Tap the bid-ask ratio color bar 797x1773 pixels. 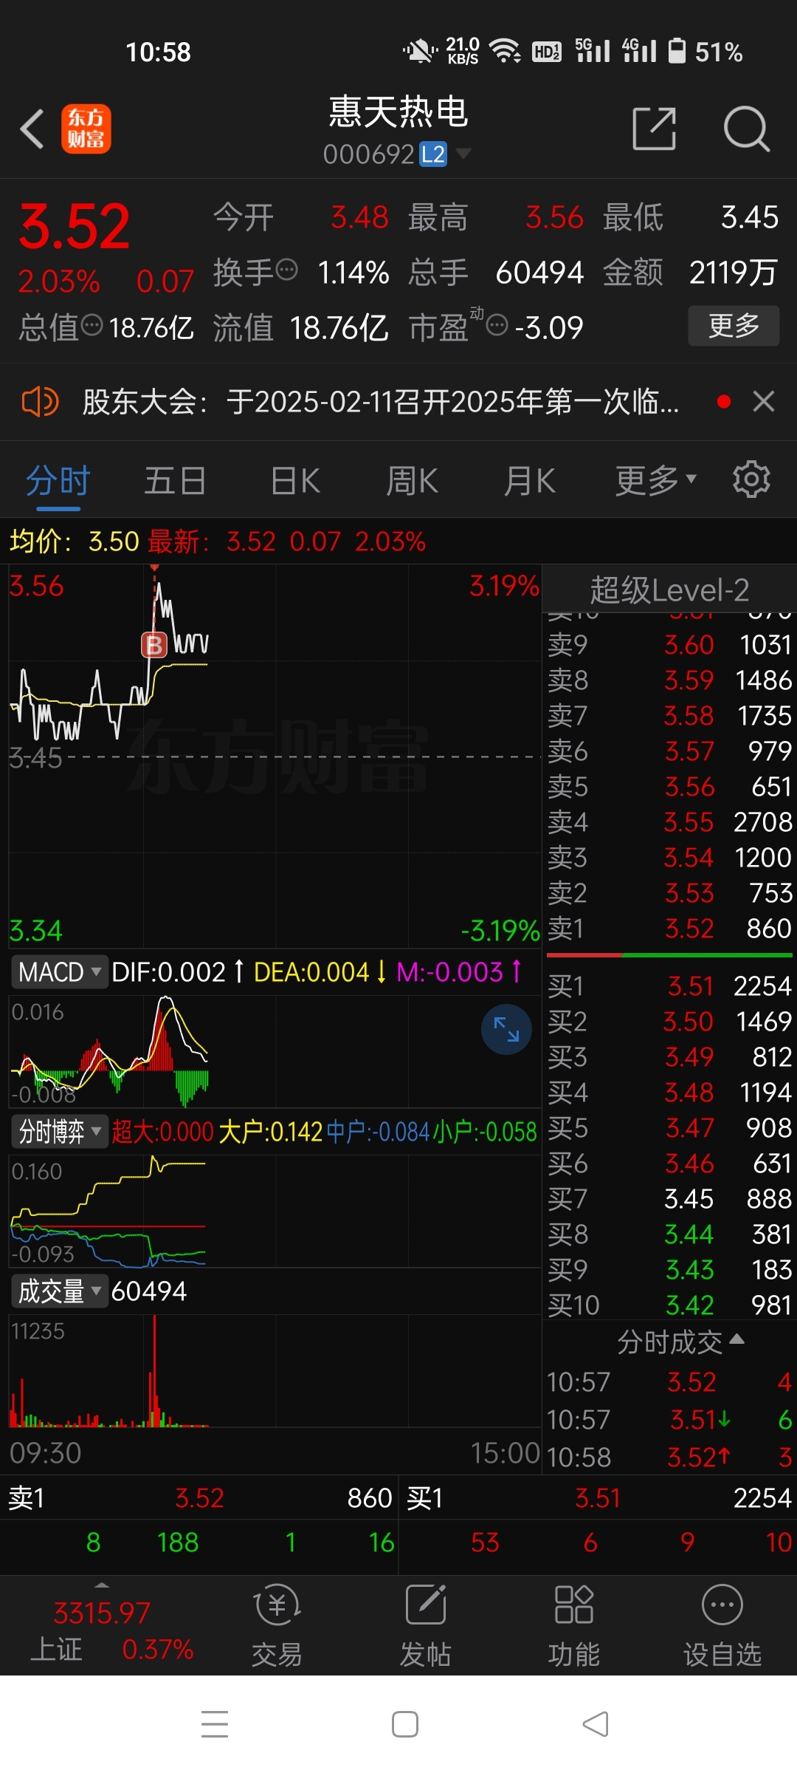pos(669,954)
